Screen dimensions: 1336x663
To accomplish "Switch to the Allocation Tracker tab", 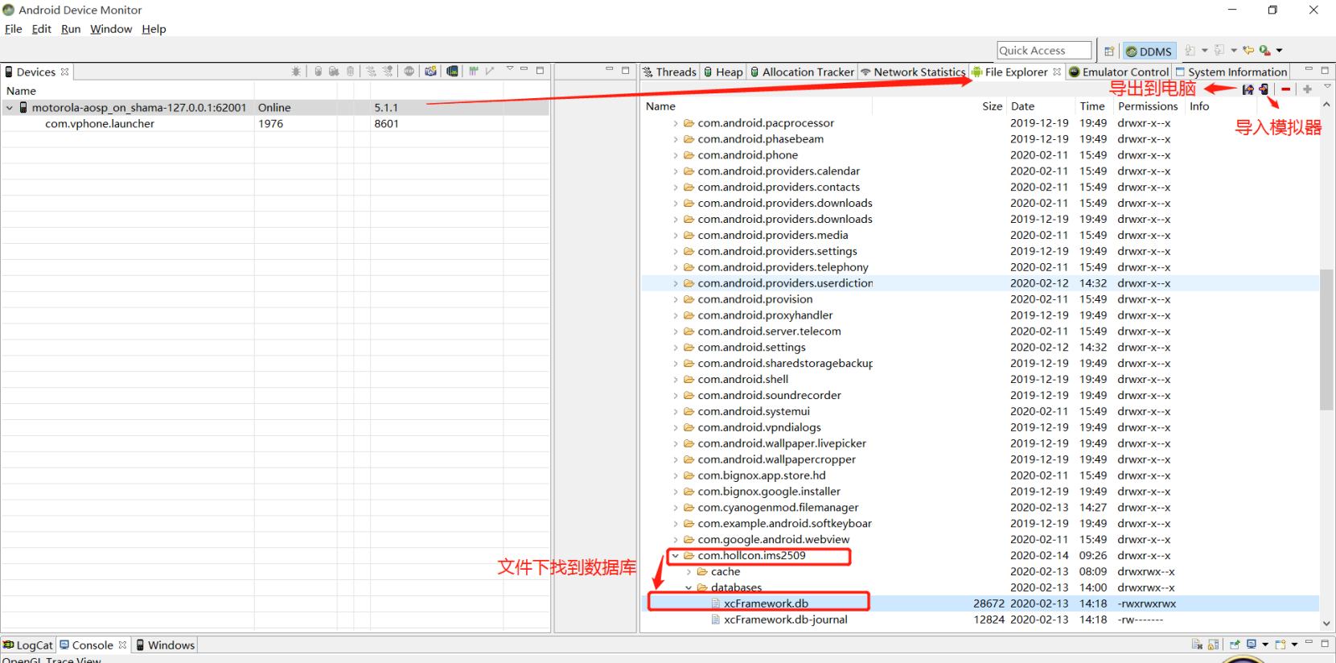I will click(802, 72).
